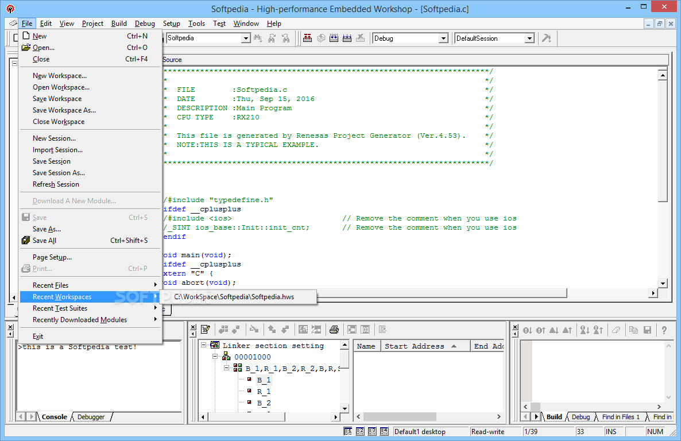Click the code editor scroll down arrow
Image resolution: width=681 pixels, height=441 pixels.
[663, 283]
